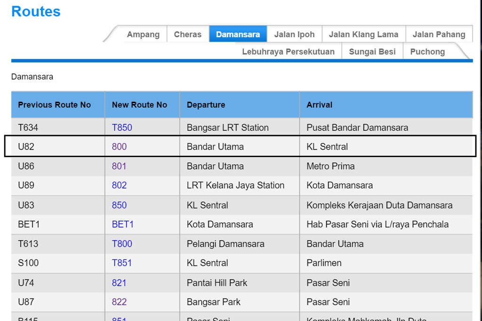
Task: Open route 802 link
Action: click(119, 185)
